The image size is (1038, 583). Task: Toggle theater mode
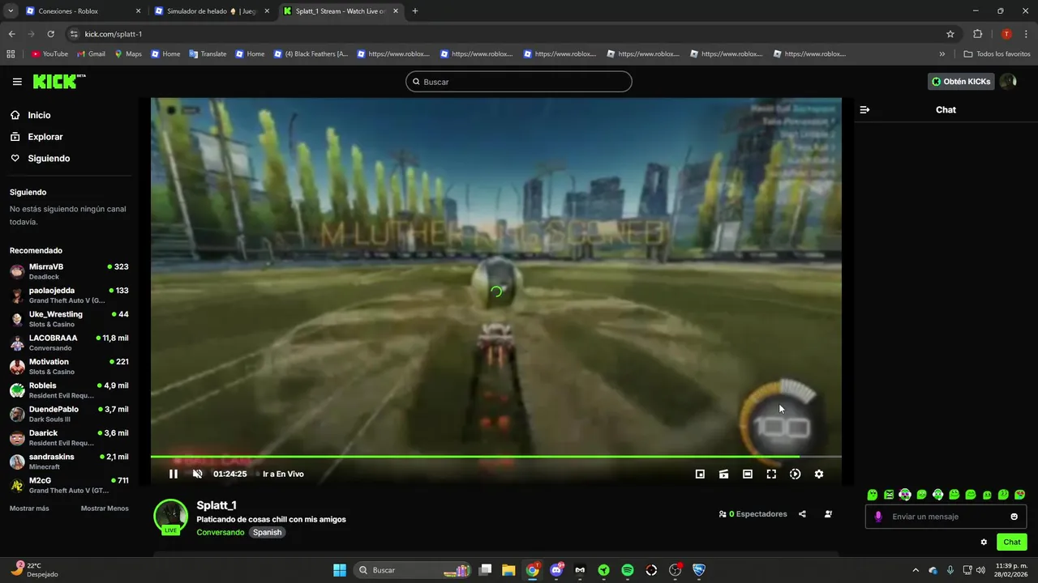(748, 474)
